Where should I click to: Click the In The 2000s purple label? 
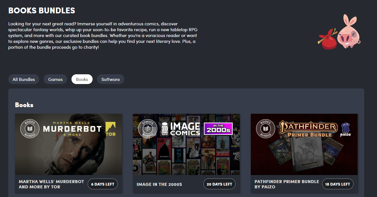coord(218,129)
